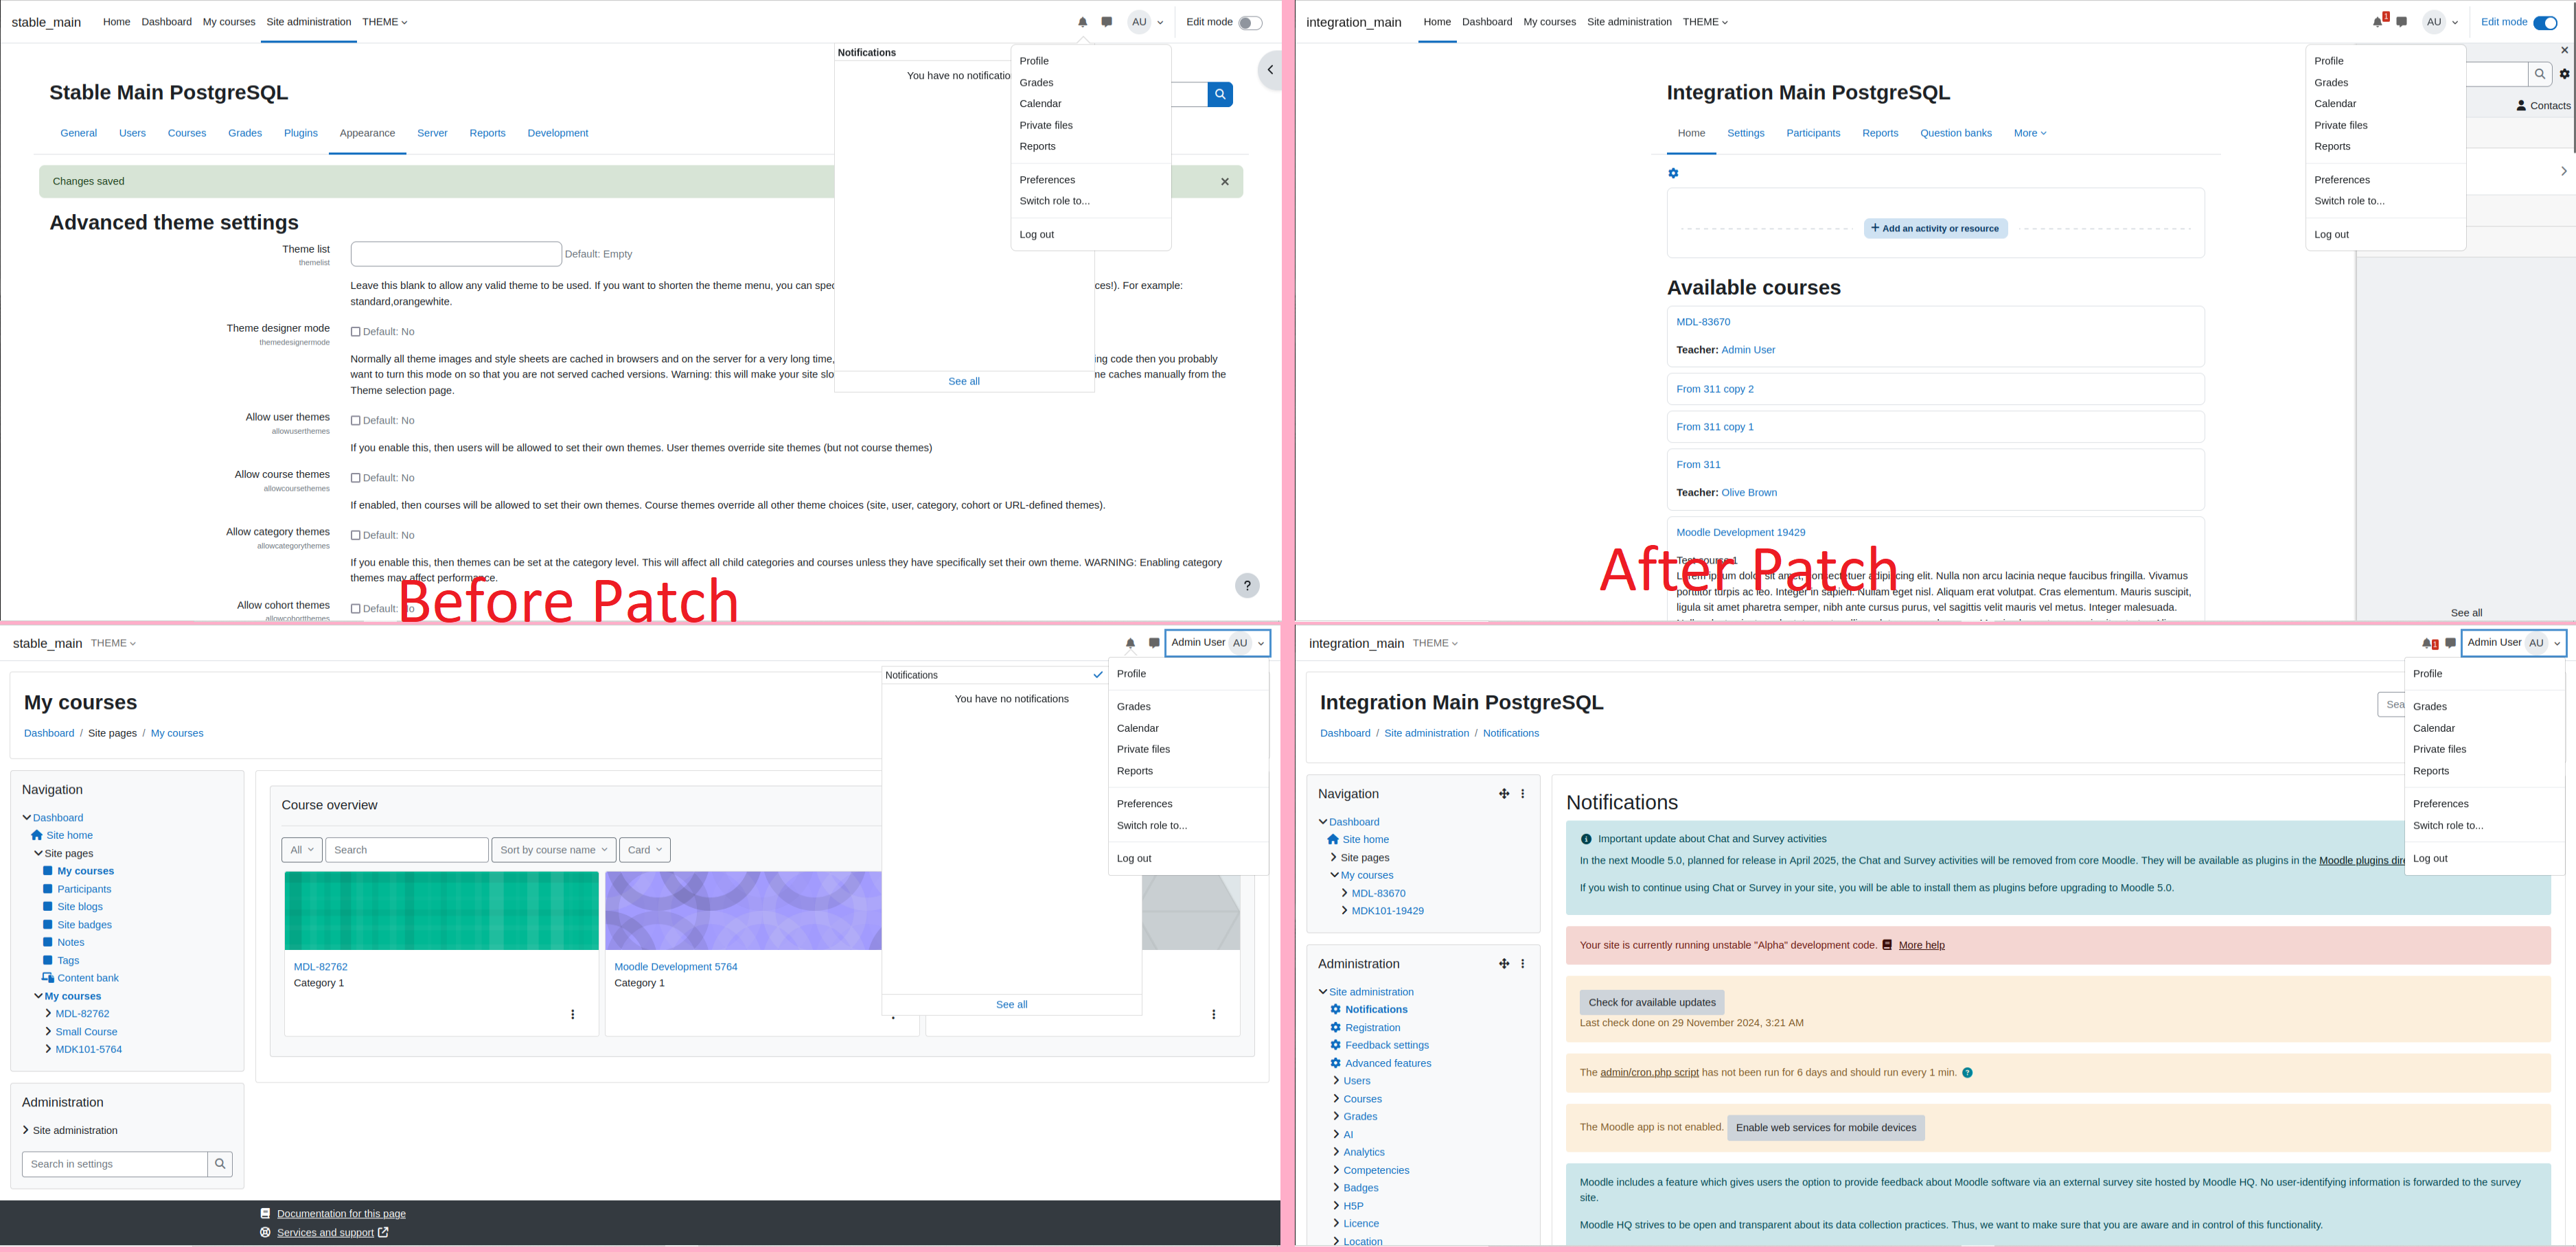This screenshot has width=2576, height=1252.
Task: Open the 'Card' display dropdown
Action: (x=644, y=851)
